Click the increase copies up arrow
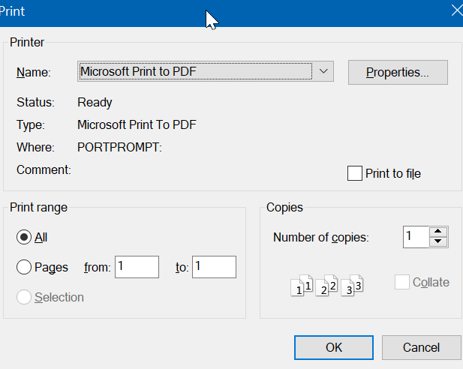463x369 pixels. pos(438,232)
